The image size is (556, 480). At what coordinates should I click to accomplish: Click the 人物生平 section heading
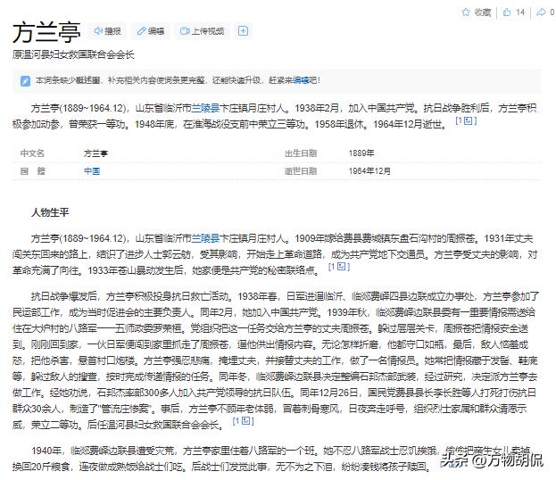tap(50, 212)
